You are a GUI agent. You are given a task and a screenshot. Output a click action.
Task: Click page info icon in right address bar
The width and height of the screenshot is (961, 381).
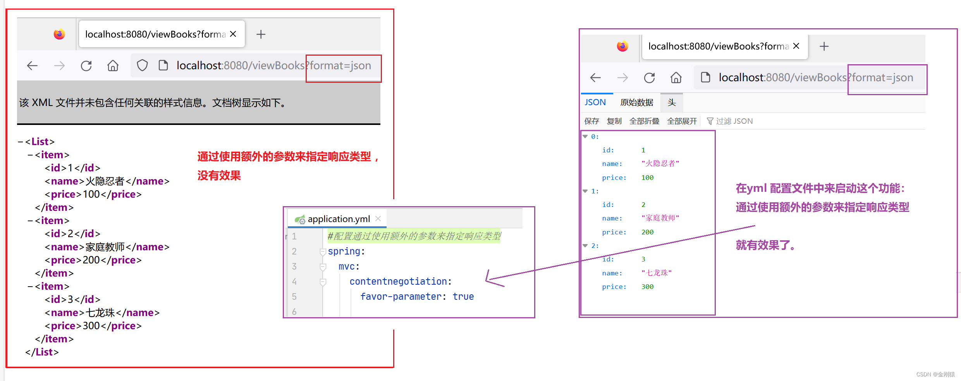click(x=705, y=77)
